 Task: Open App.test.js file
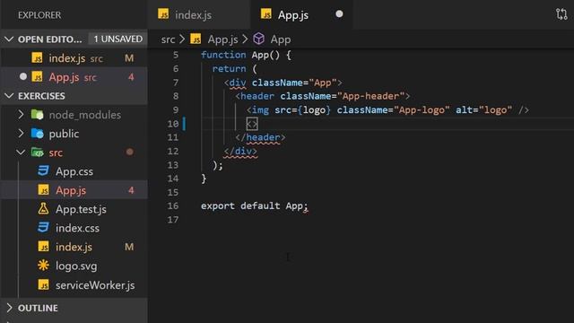coord(81,209)
